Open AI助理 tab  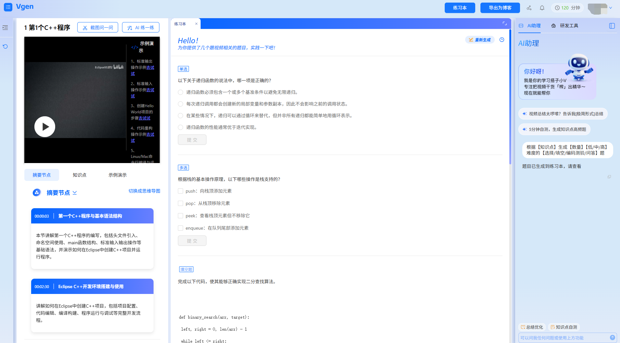coord(530,26)
